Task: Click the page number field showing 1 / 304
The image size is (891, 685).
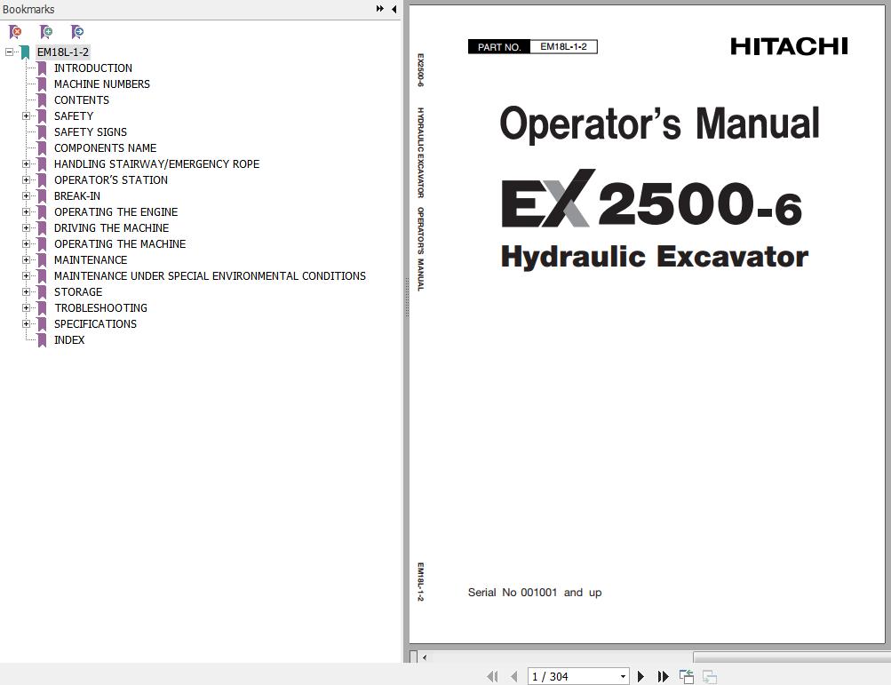Action: pos(573,676)
